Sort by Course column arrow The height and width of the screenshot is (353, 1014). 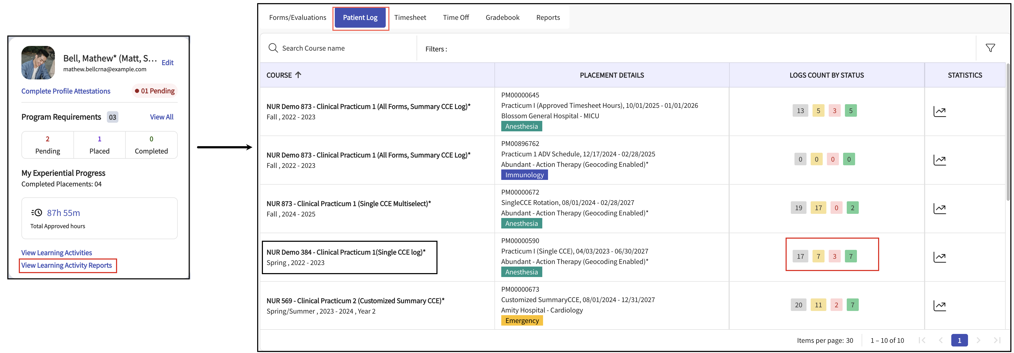(298, 75)
